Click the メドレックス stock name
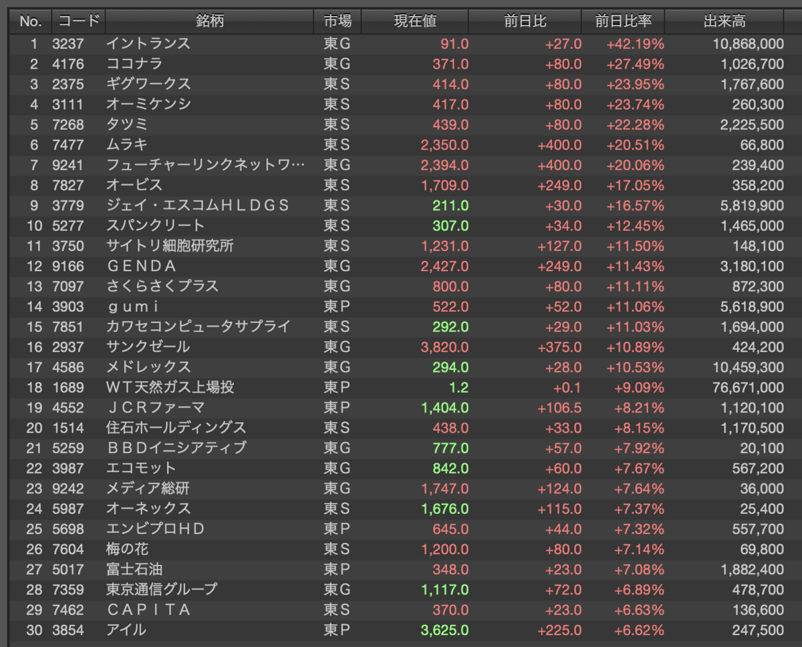 (148, 367)
